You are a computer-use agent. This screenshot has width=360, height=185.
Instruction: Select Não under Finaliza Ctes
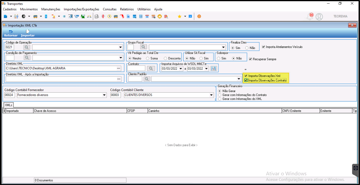(250, 48)
